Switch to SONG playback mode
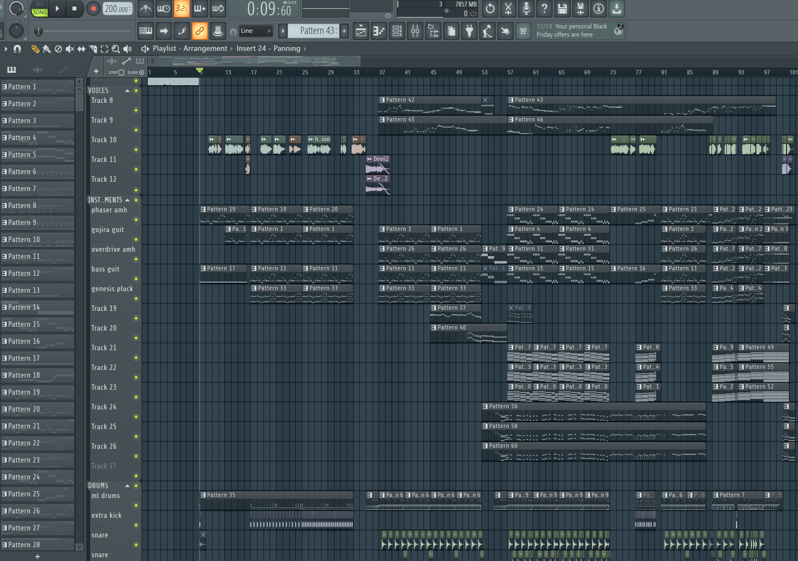 tap(39, 12)
